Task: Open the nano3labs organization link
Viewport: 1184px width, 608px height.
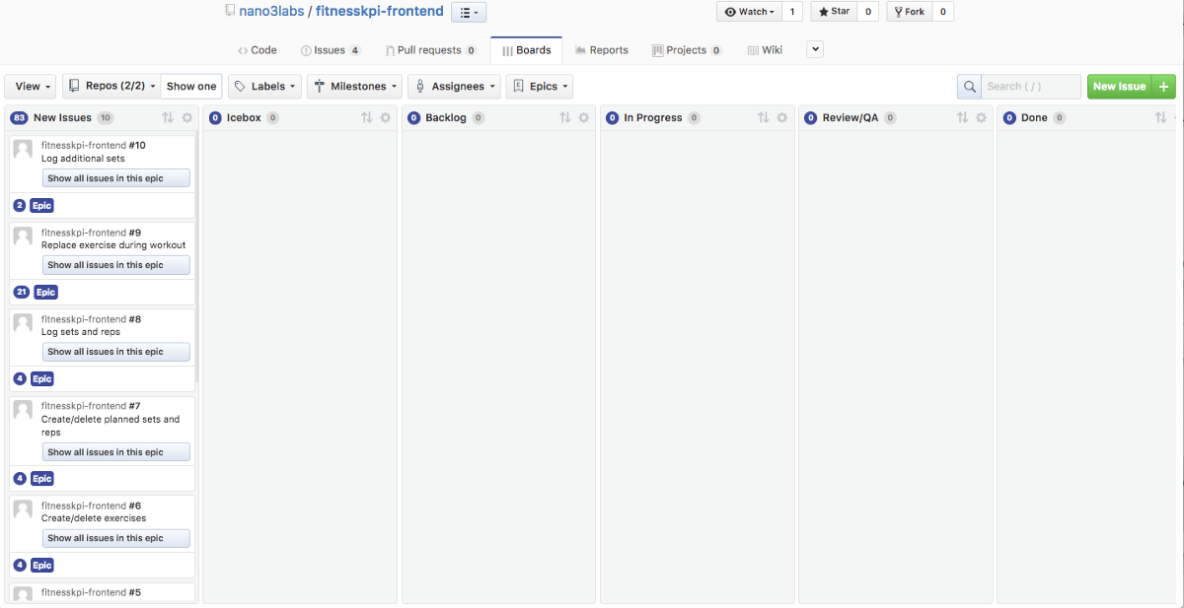Action: pos(270,12)
